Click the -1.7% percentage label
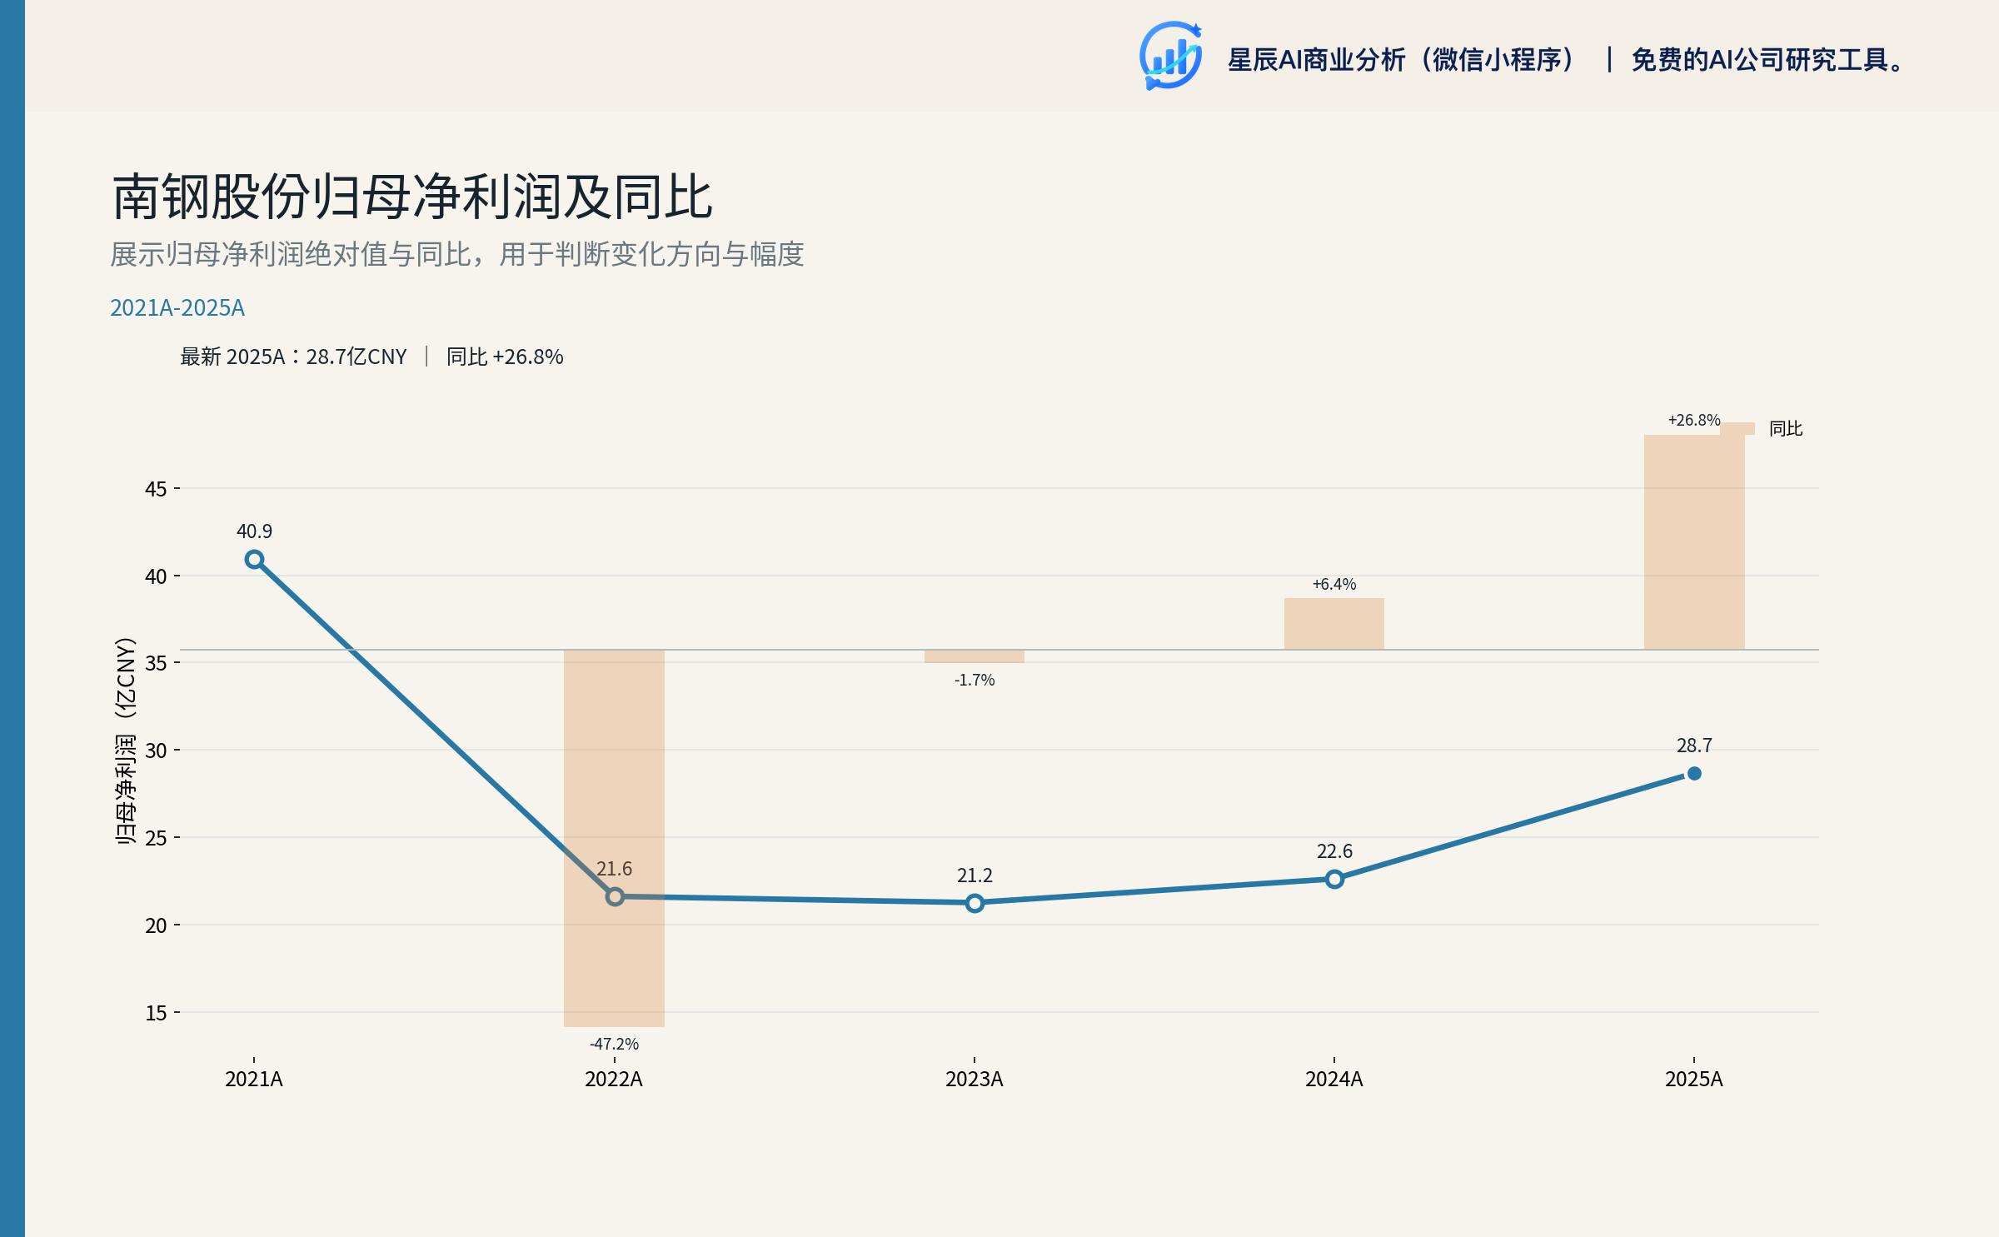 [x=975, y=680]
